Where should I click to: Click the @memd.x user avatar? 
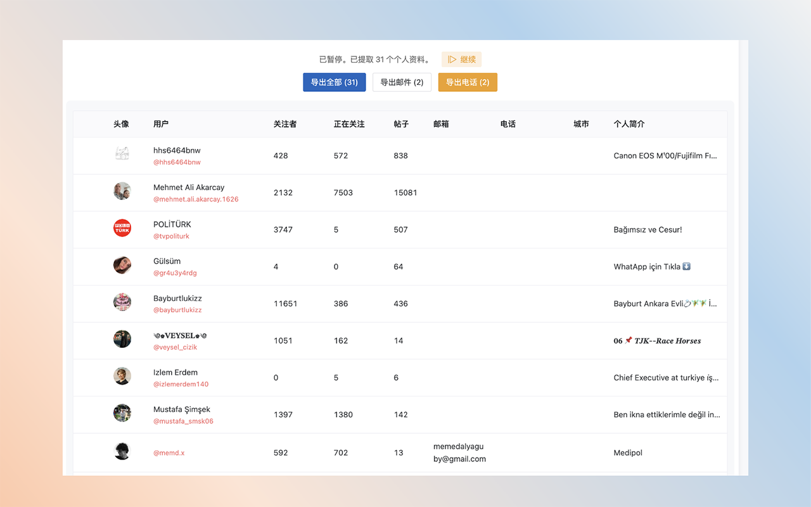click(x=122, y=451)
